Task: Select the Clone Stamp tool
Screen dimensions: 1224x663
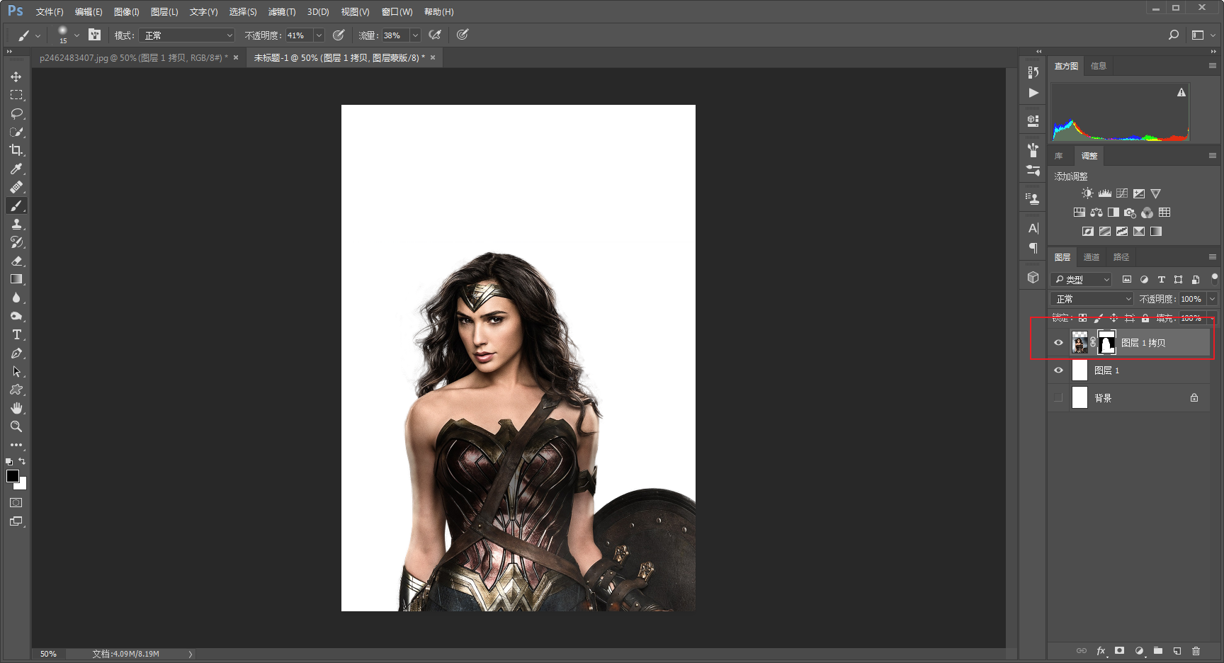Action: [16, 224]
